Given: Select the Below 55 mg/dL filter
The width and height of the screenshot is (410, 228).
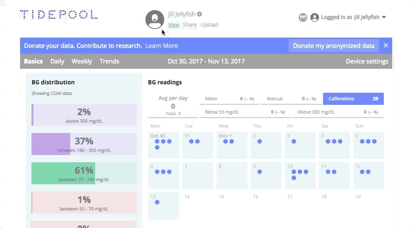Looking at the screenshot, I should coord(245,112).
